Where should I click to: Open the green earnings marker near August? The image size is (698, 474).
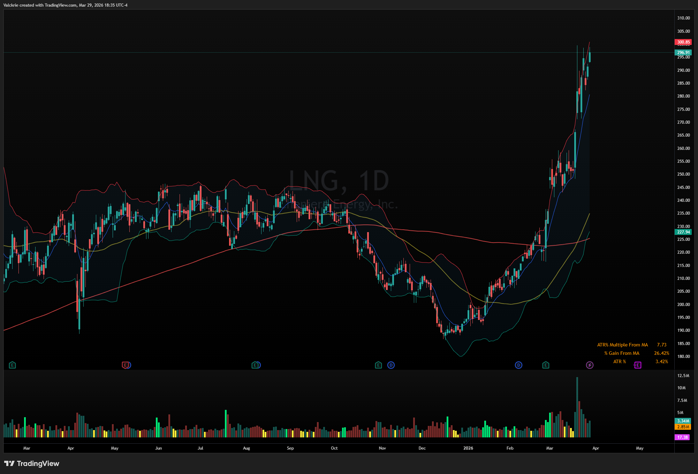click(255, 365)
